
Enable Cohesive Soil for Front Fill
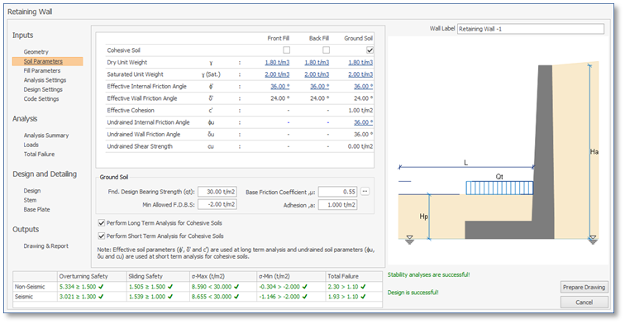286,50
